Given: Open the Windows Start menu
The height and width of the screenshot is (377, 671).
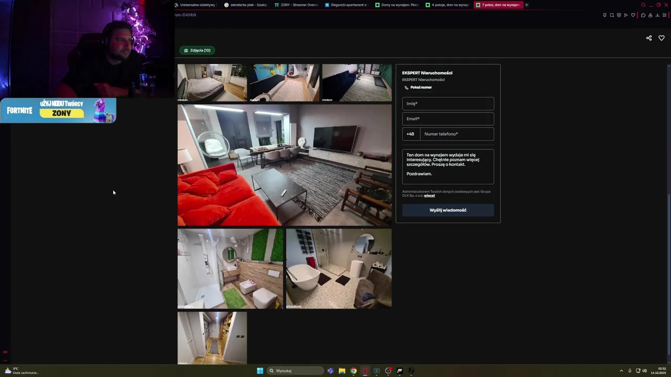Looking at the screenshot, I should tap(260, 371).
